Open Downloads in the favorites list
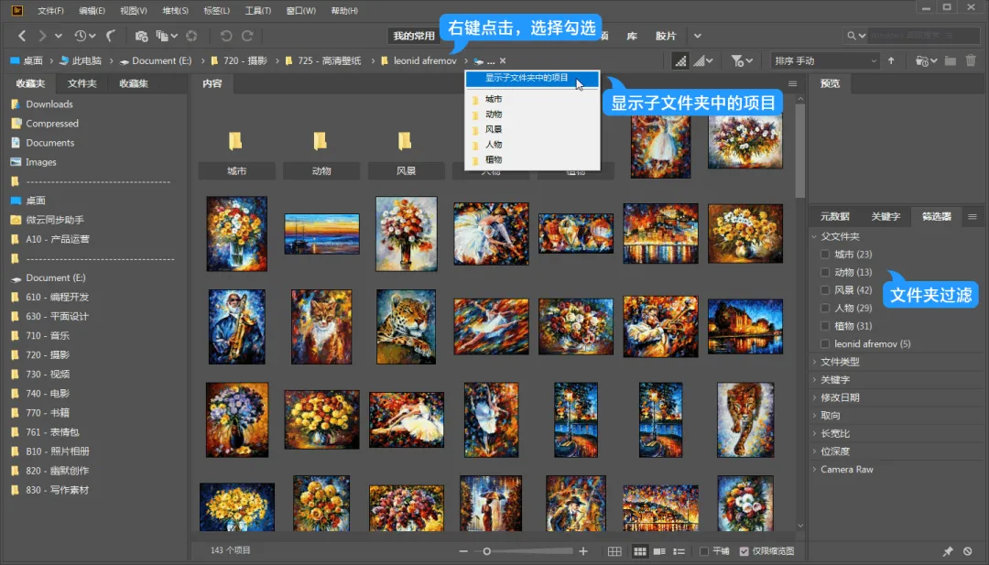This screenshot has width=989, height=565. coord(49,104)
